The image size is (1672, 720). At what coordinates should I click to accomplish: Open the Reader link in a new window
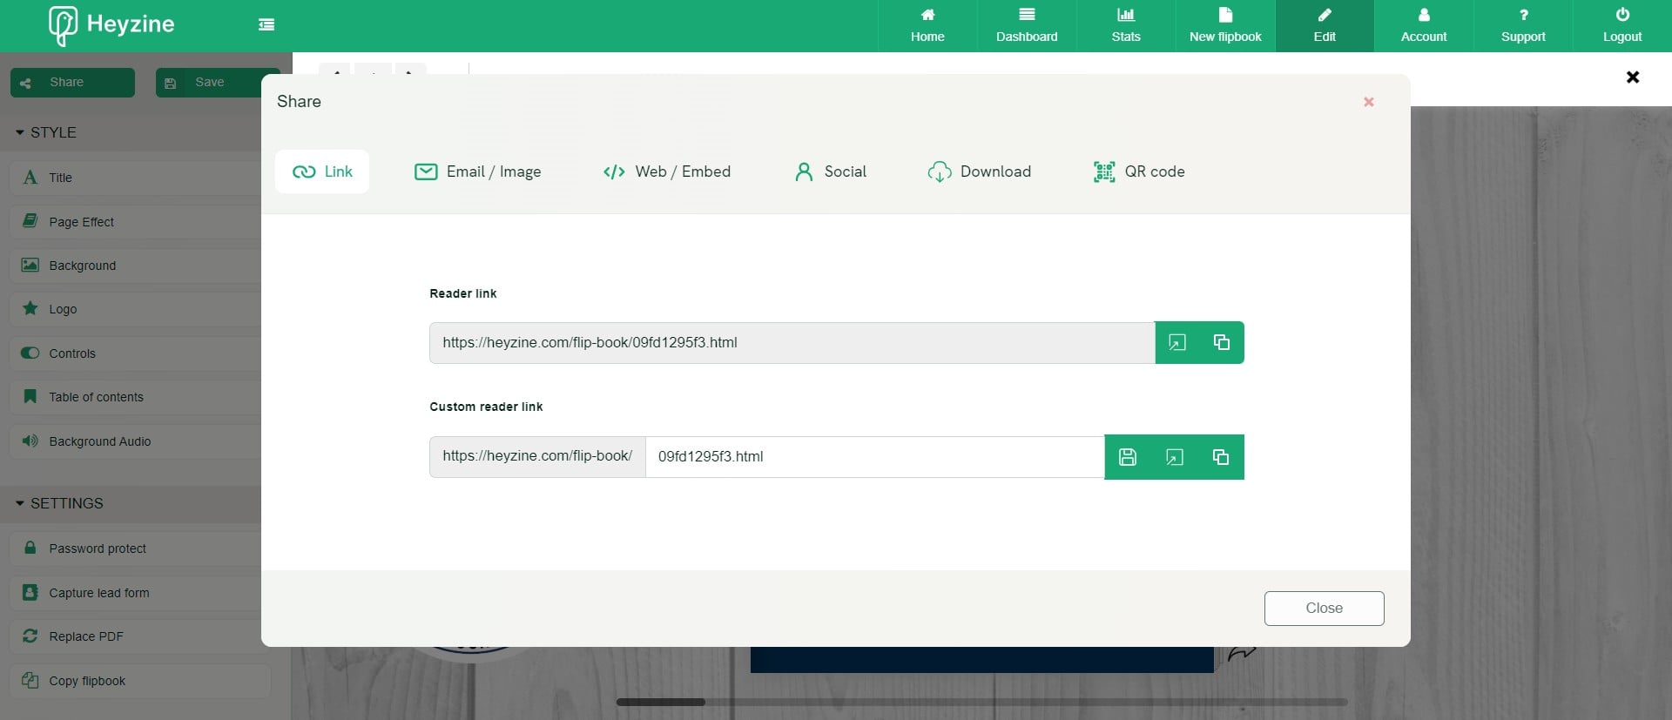point(1176,342)
